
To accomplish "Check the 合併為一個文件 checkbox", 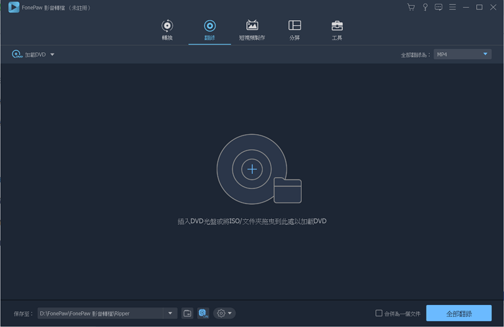I will 379,313.
